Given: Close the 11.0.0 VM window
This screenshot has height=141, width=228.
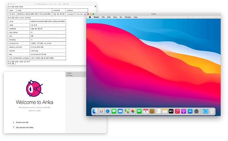Looking at the screenshot, I should tap(88, 14).
